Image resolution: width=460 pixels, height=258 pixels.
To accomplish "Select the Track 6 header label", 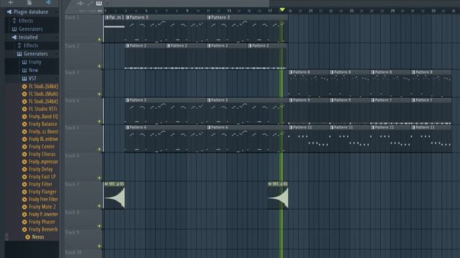I will [x=72, y=156].
